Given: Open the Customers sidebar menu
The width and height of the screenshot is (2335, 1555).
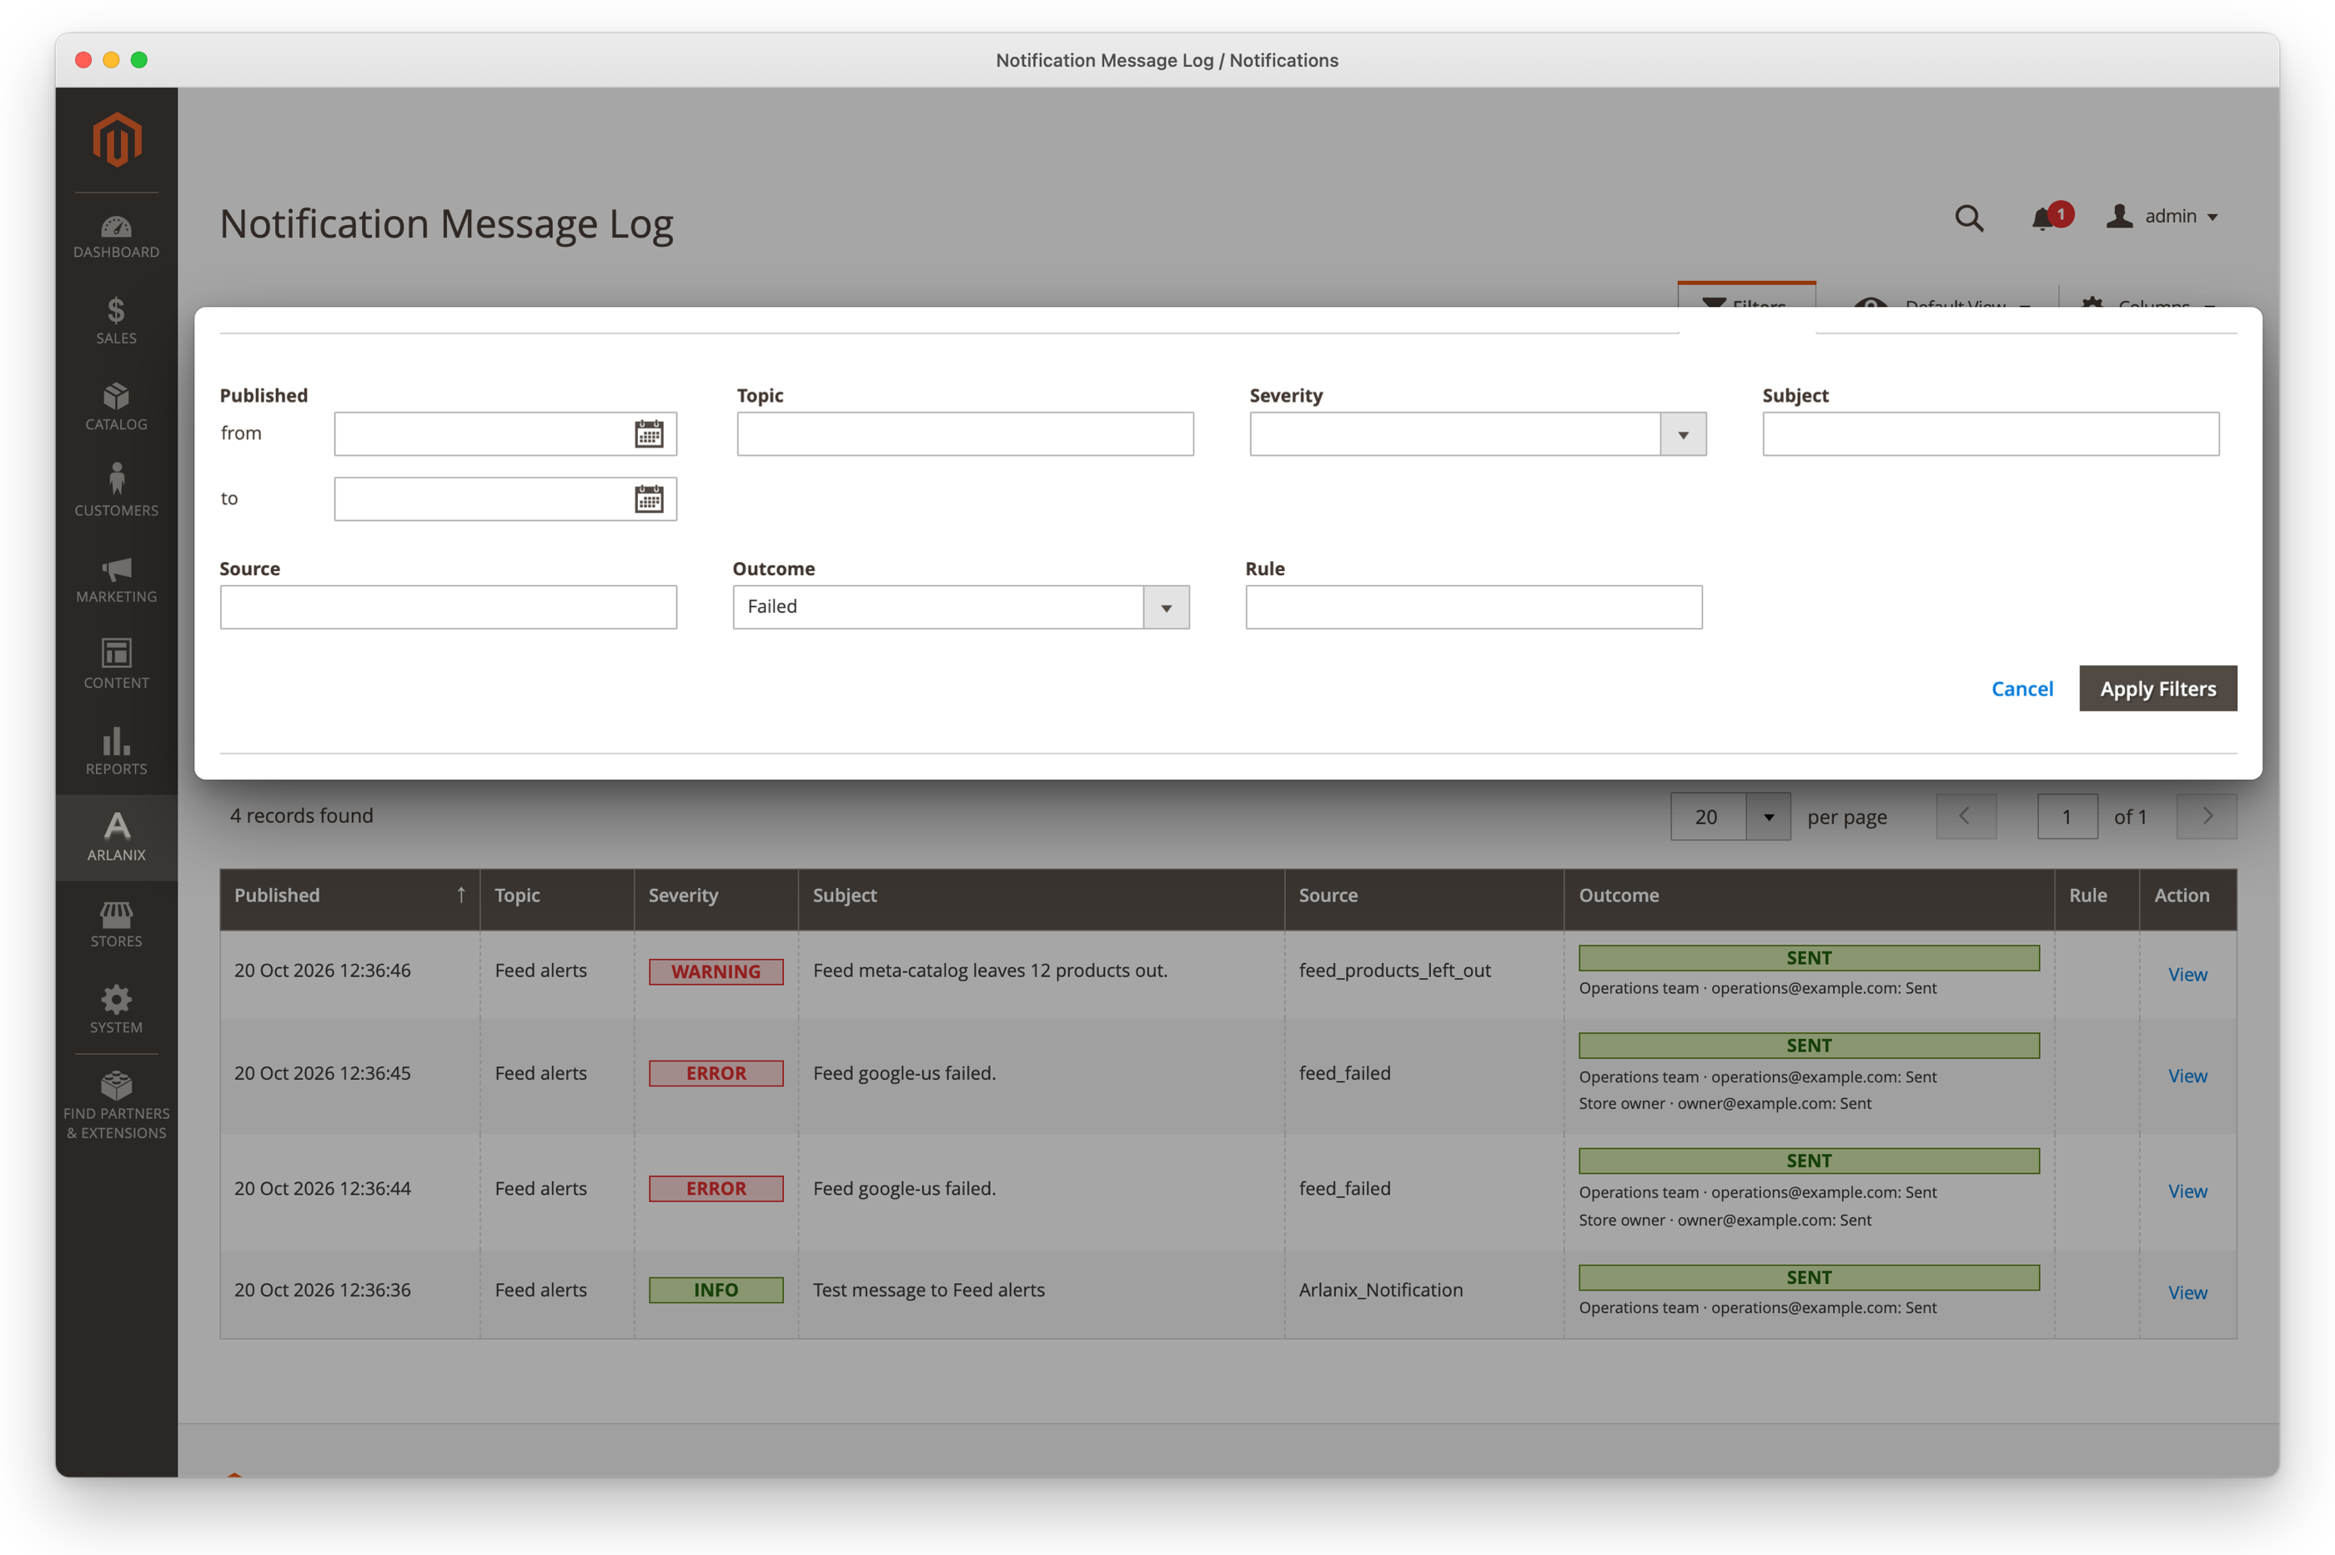Looking at the screenshot, I should click(x=116, y=492).
